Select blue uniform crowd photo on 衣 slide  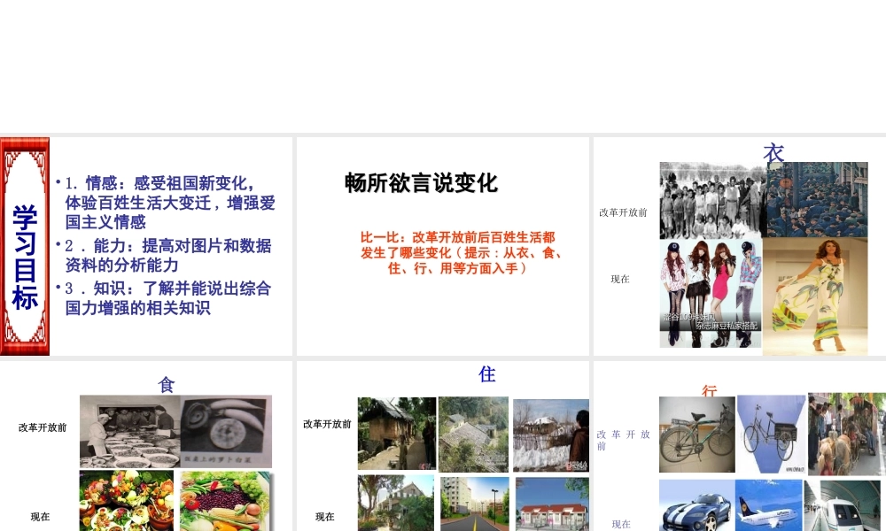pyautogui.click(x=817, y=199)
